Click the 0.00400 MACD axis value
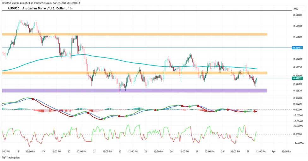 [297, 98]
